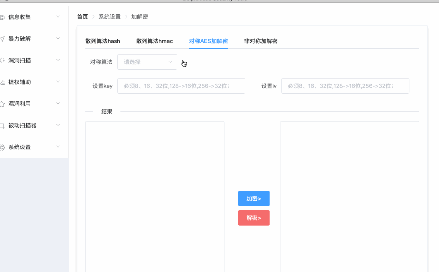
Task: Expand the 被动扫描器 chevron arrow
Action: coord(58,125)
